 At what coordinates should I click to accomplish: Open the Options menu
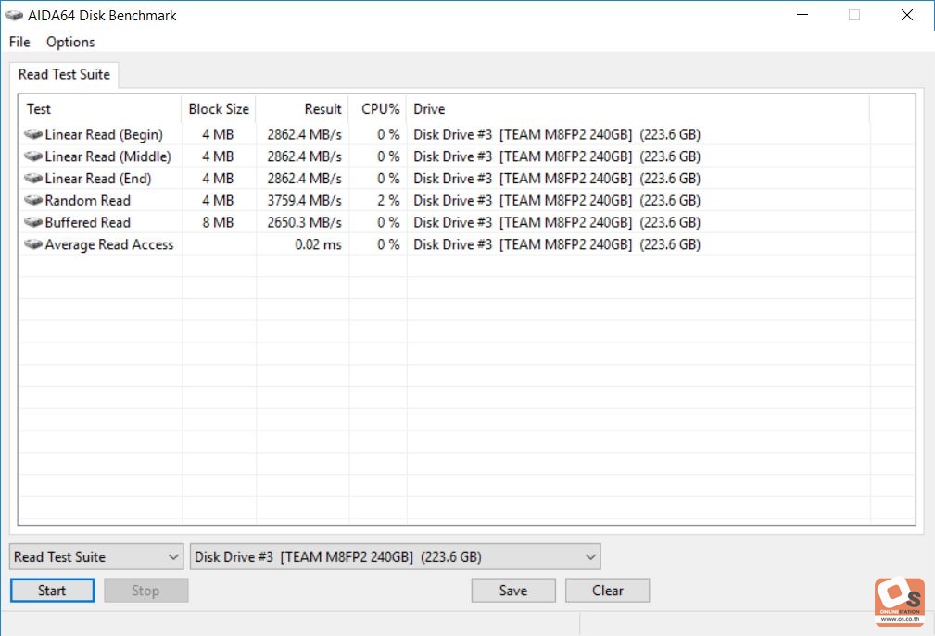[x=70, y=42]
